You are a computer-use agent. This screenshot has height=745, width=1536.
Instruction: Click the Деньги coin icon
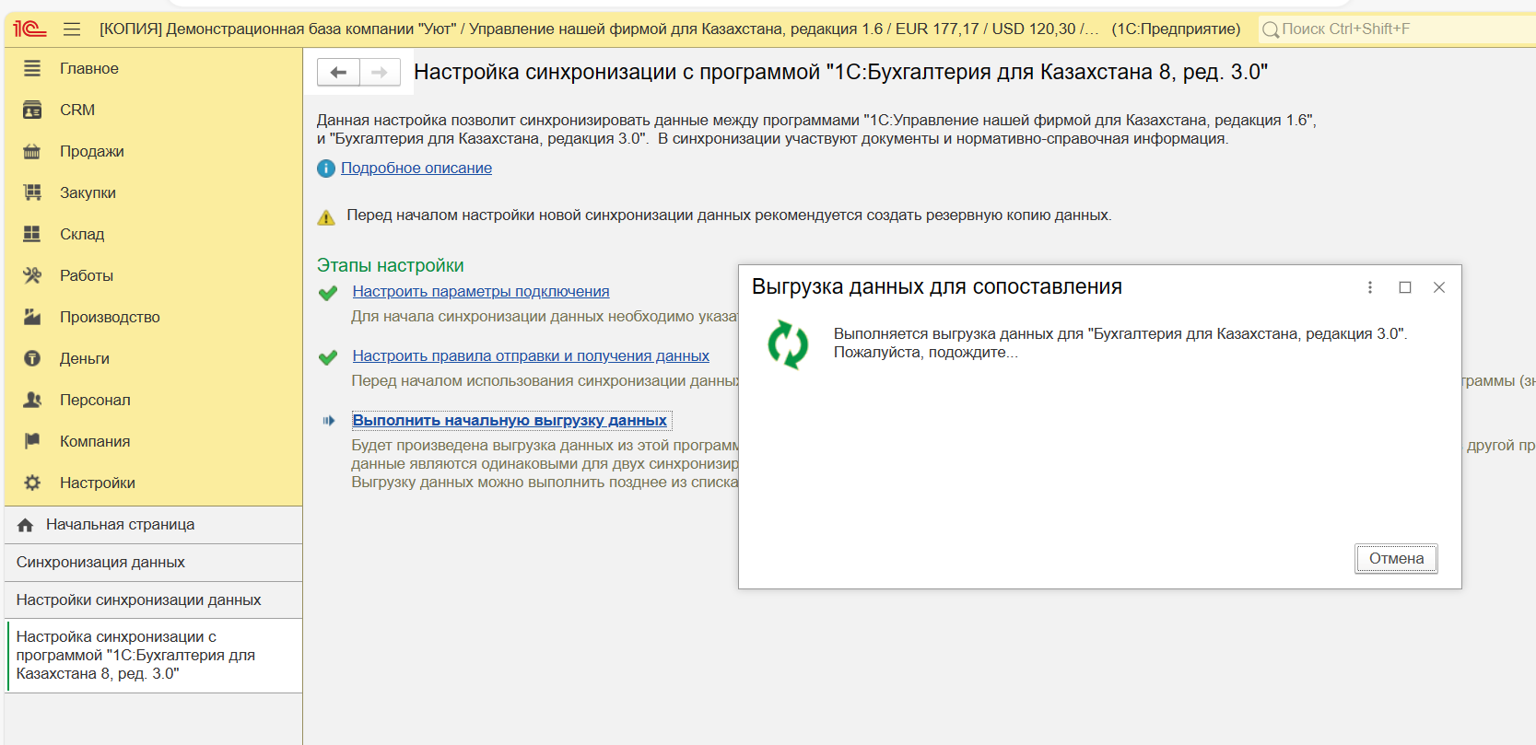coord(32,358)
